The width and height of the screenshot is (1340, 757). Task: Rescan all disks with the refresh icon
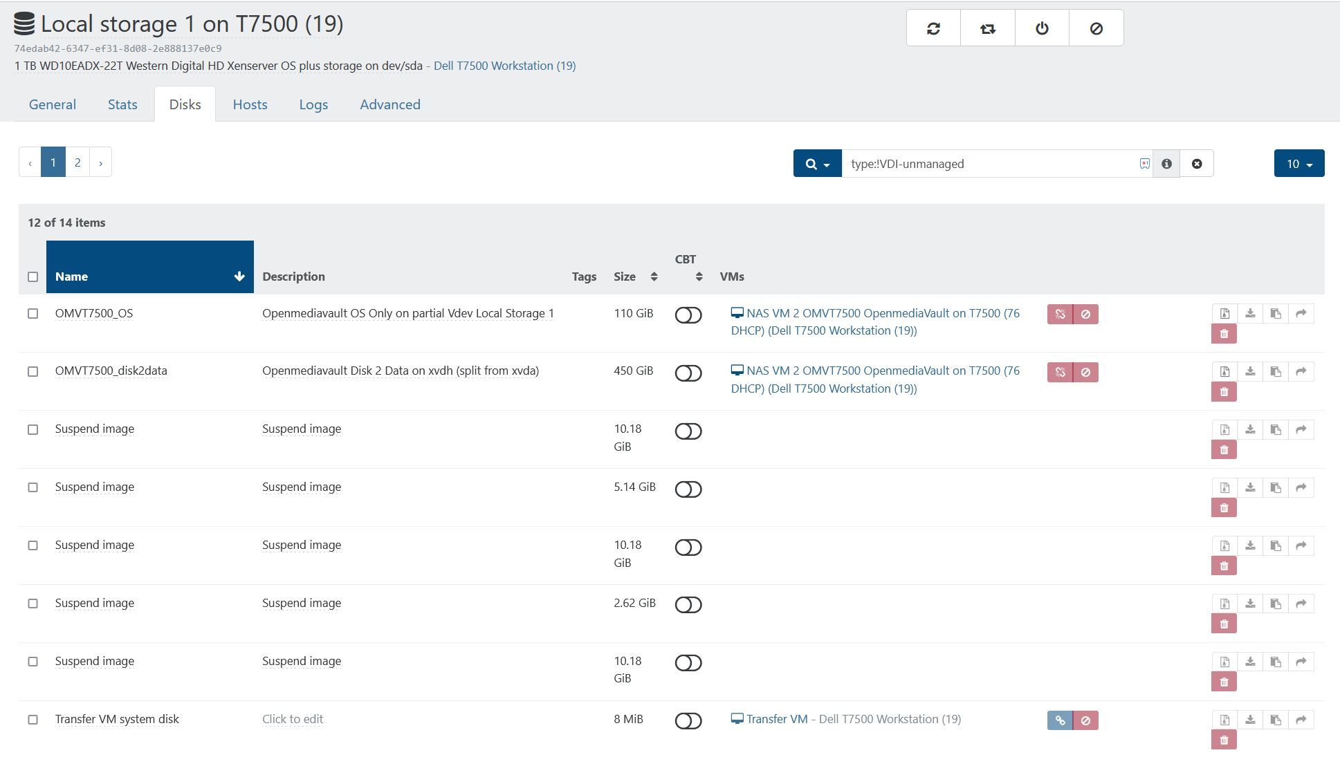(933, 28)
